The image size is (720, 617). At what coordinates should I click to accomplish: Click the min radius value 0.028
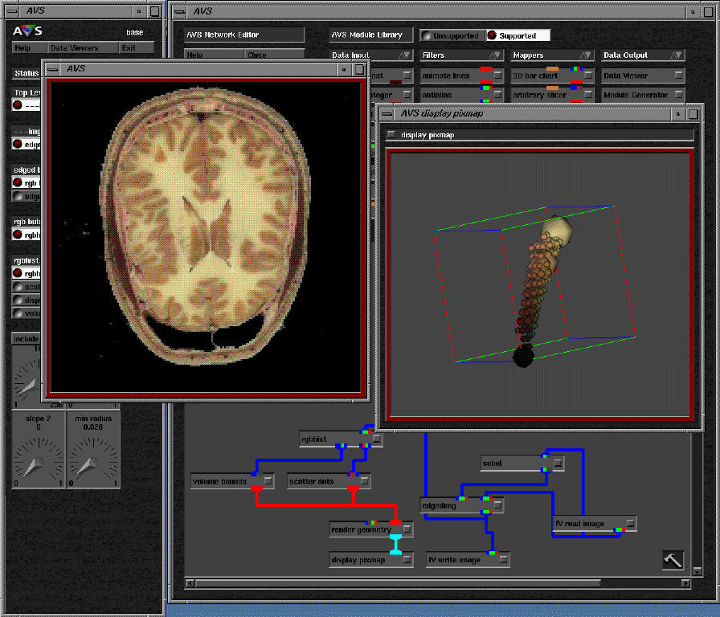tap(93, 427)
